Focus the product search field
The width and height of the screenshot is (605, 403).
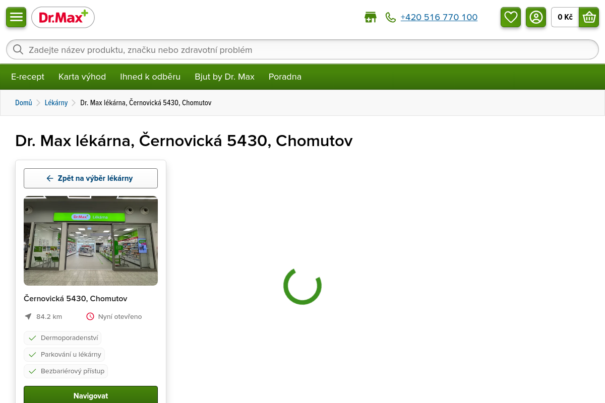[x=302, y=49]
